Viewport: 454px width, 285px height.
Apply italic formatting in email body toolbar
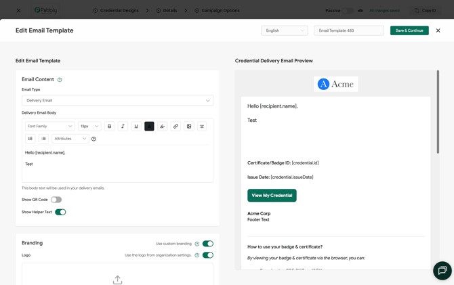123,126
